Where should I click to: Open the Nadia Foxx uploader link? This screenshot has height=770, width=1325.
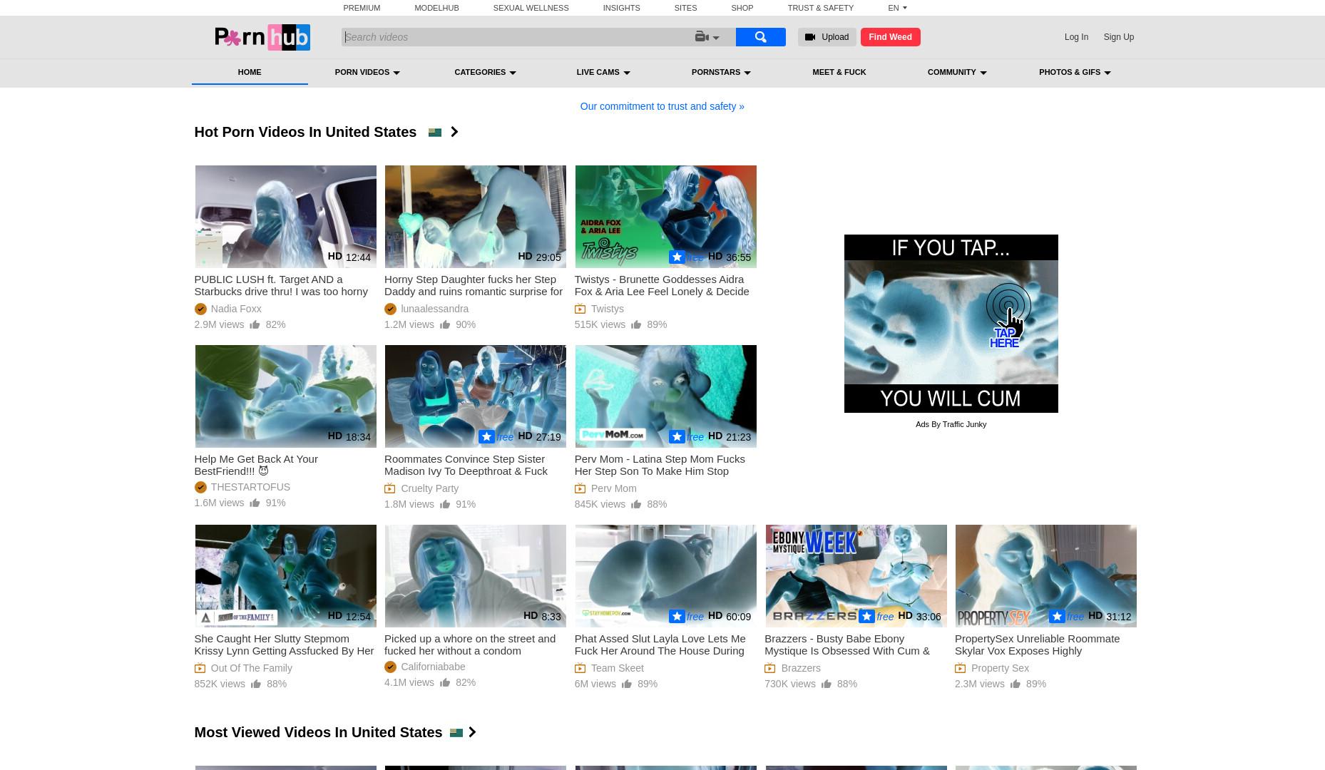pos(236,309)
